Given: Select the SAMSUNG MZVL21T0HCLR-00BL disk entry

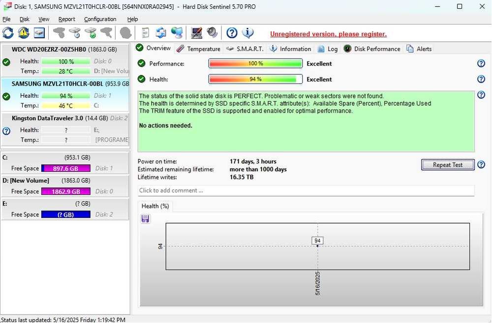Looking at the screenshot, I should [65, 95].
